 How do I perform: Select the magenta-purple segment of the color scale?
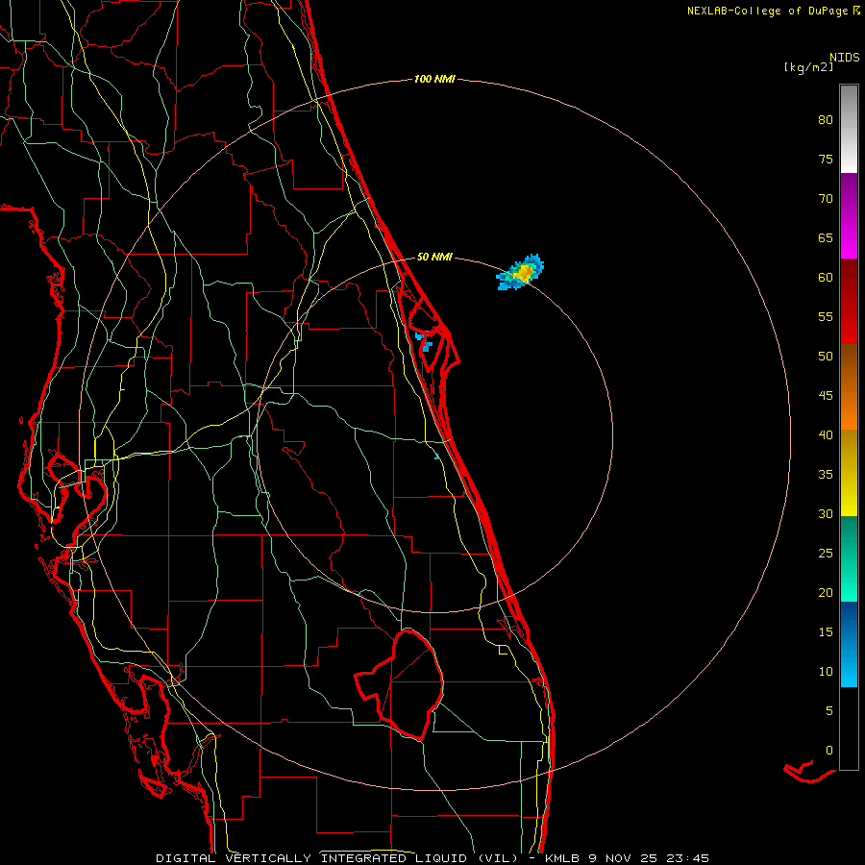tap(849, 215)
